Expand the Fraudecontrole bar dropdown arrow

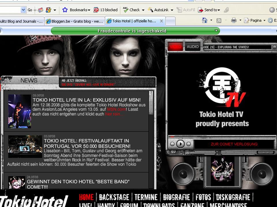tap(216, 31)
